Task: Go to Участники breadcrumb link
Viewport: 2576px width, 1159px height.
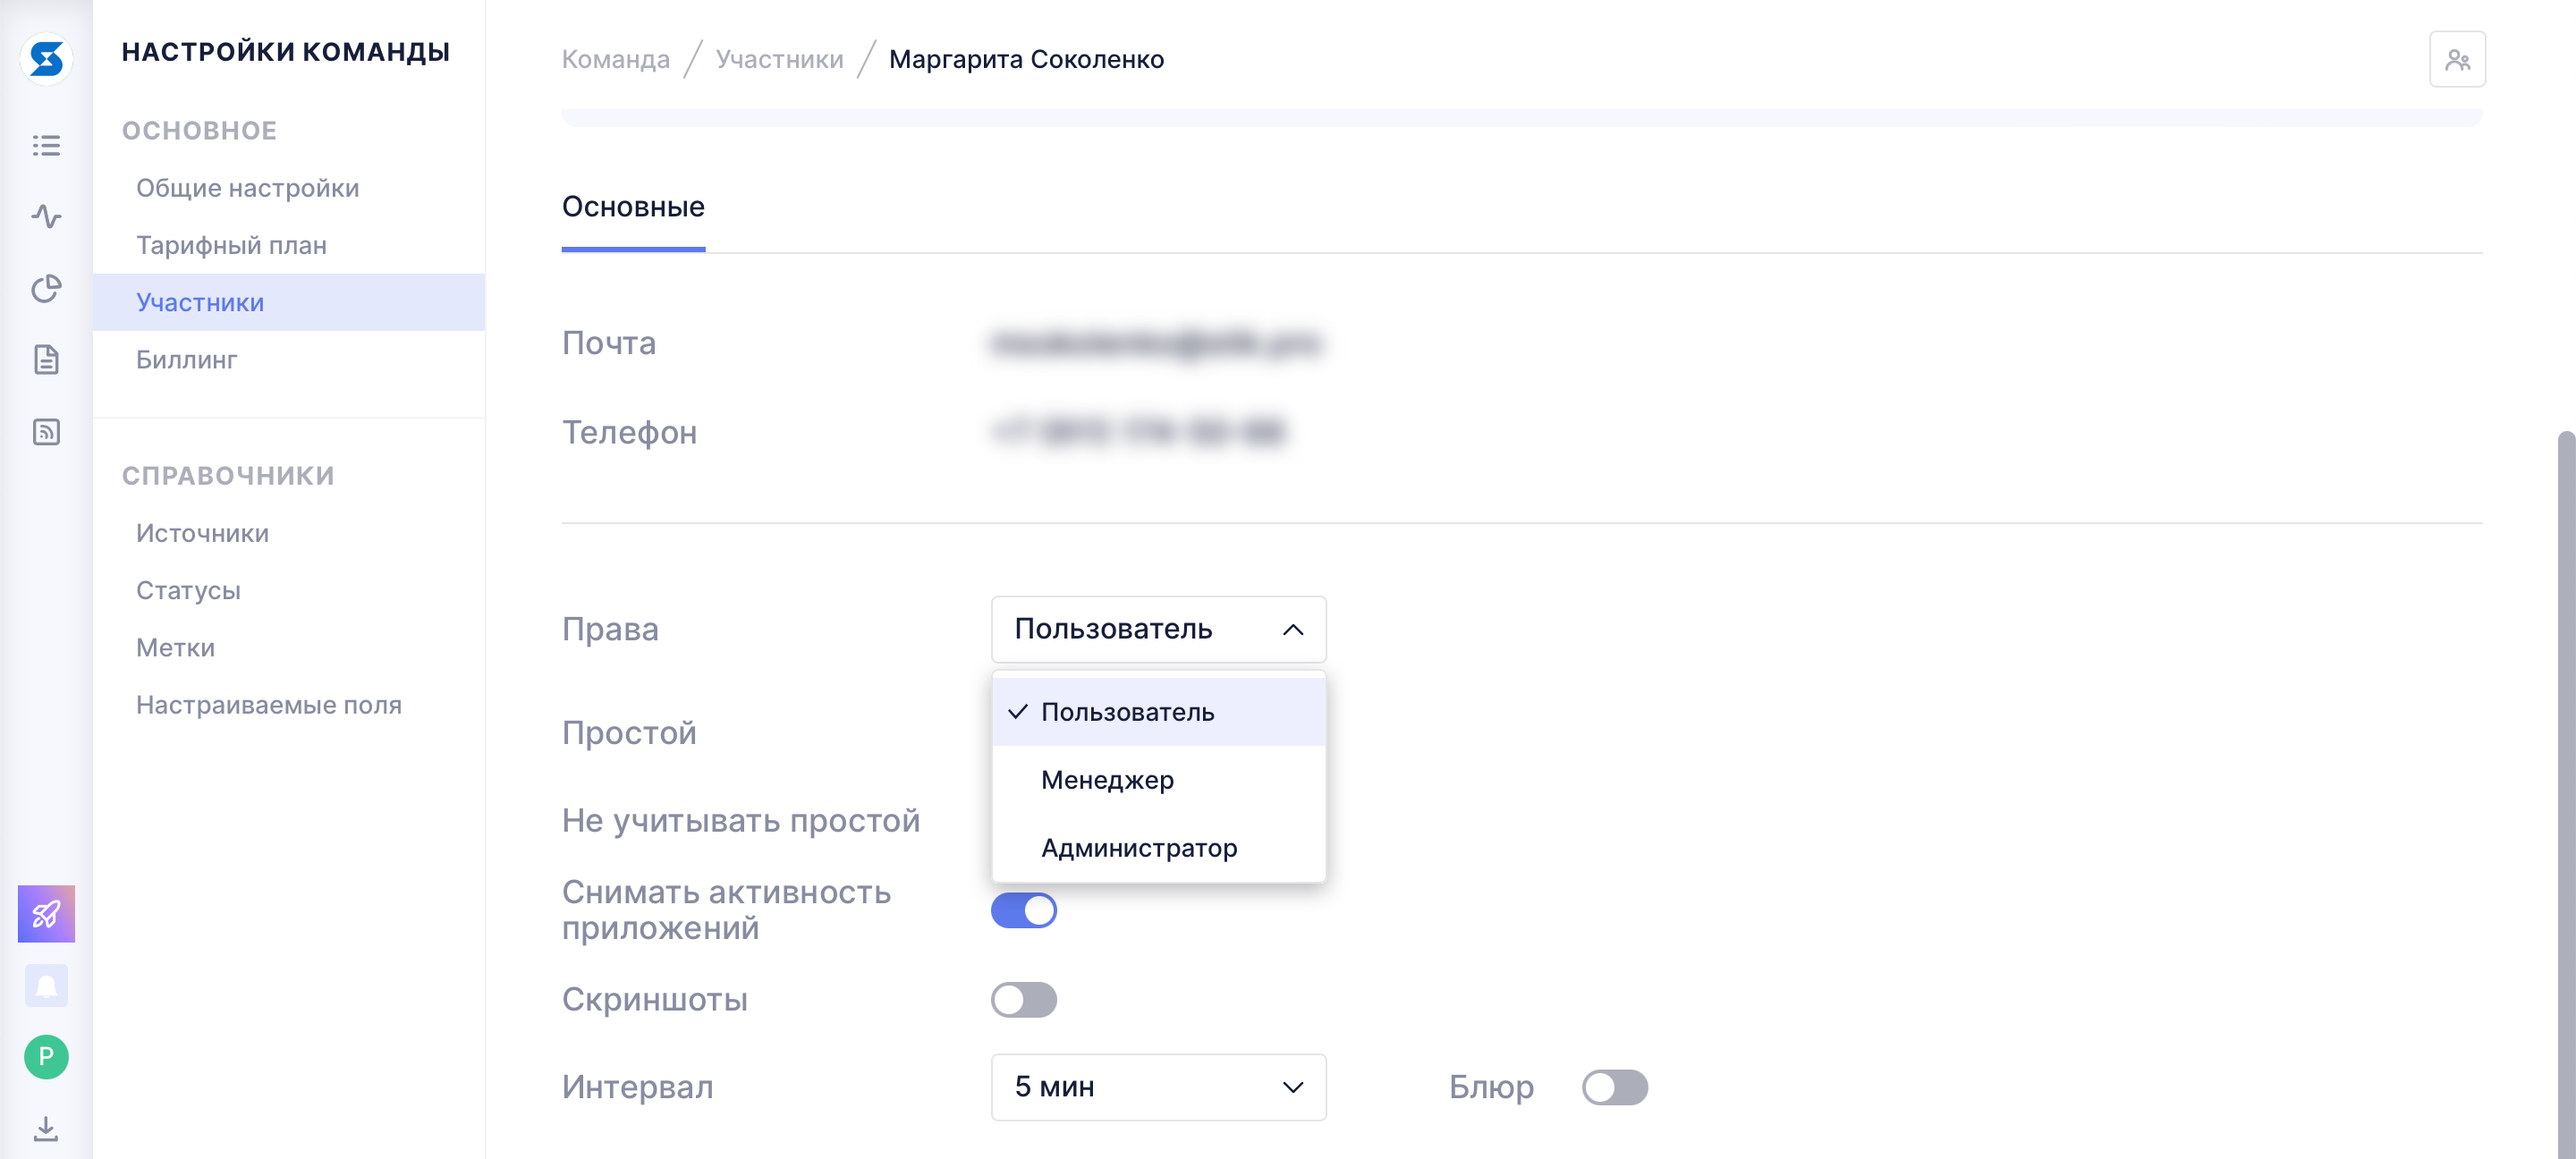Action: point(779,59)
